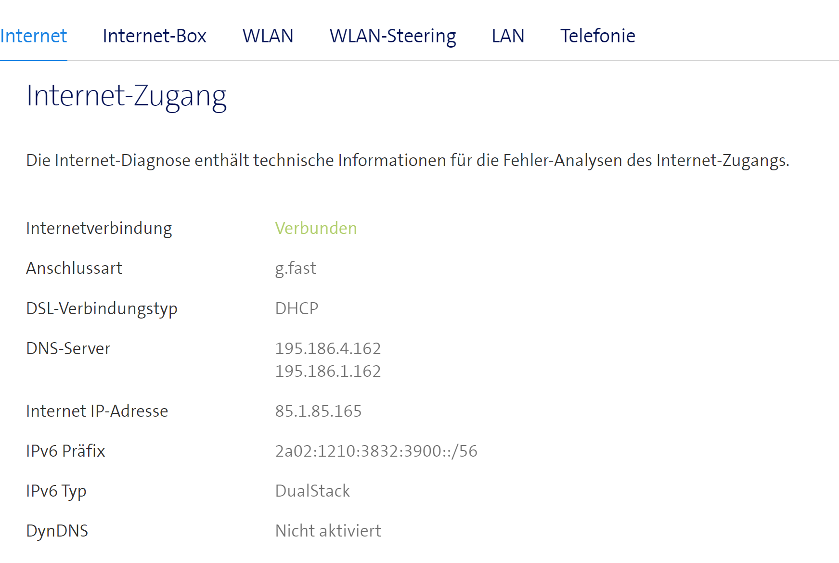
Task: Select the Internet tab
Action: click(34, 36)
